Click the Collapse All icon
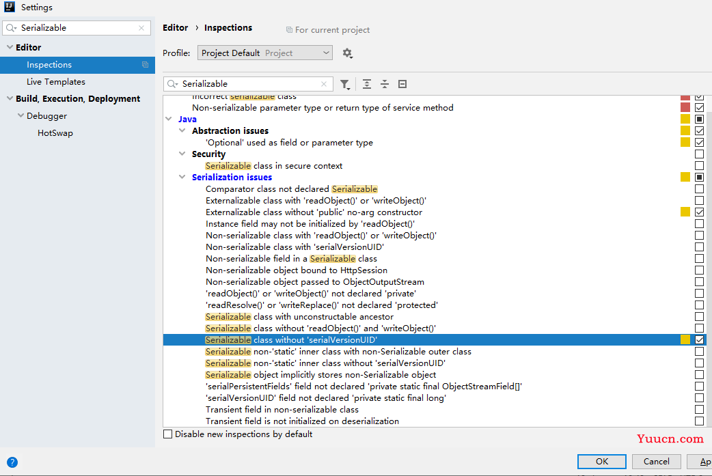The image size is (712, 476). (385, 84)
